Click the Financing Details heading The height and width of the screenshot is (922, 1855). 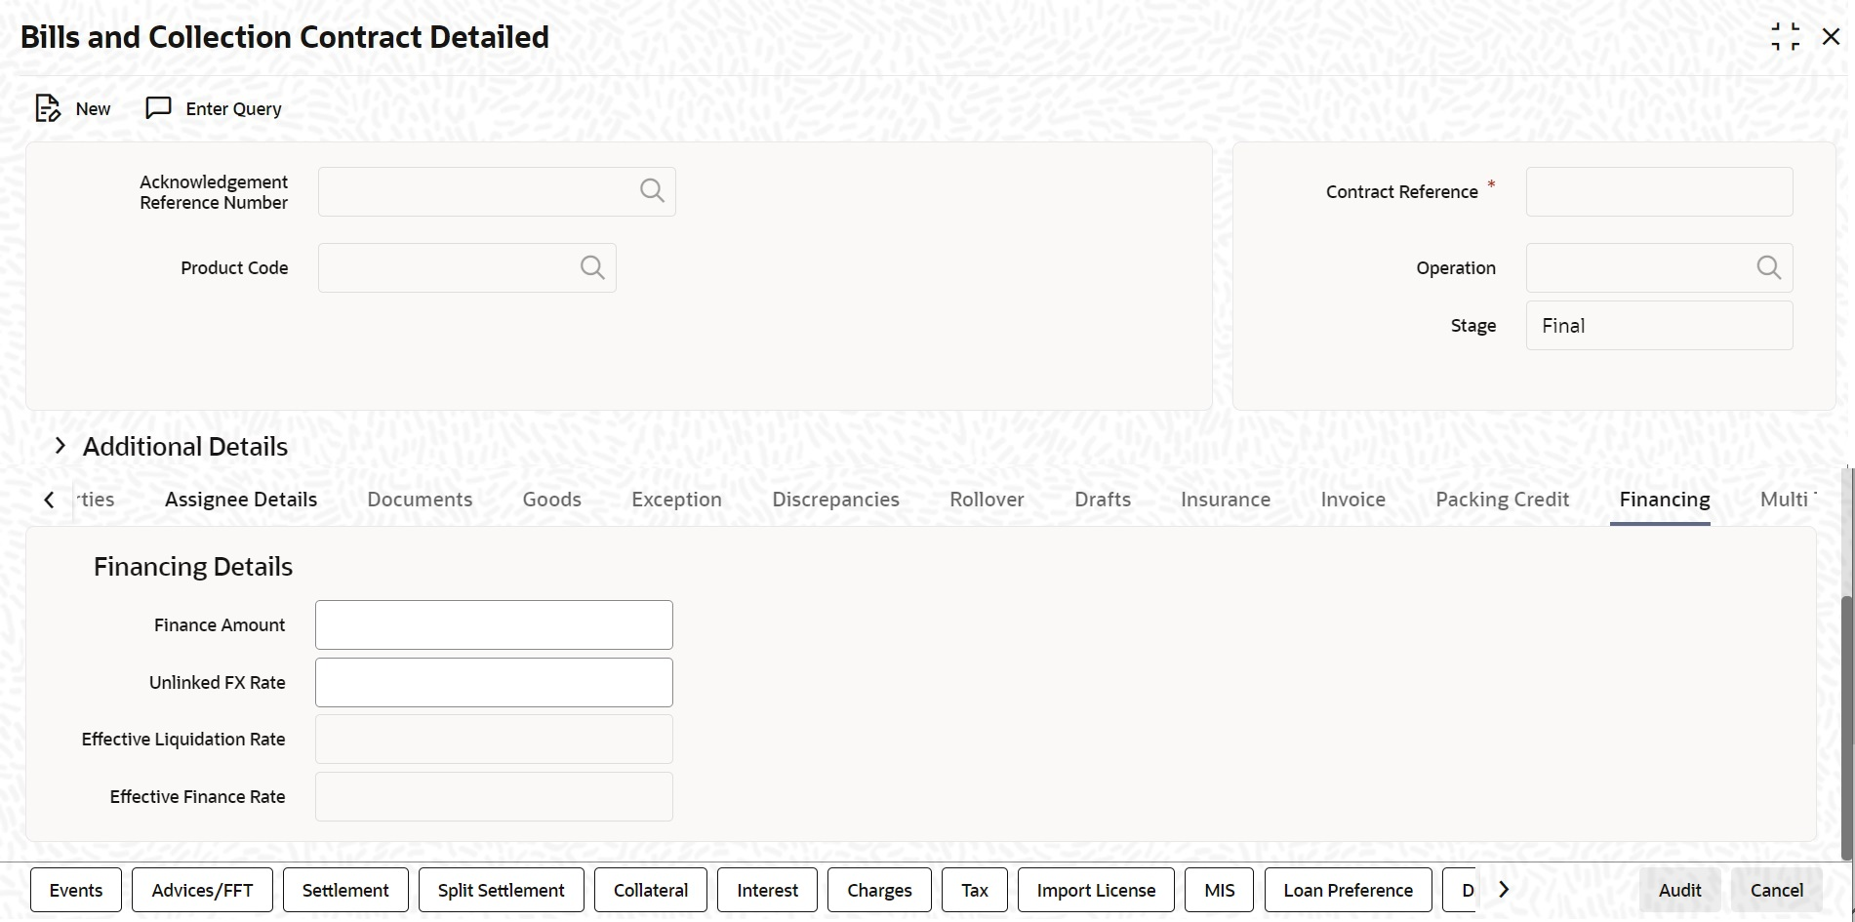tap(193, 567)
